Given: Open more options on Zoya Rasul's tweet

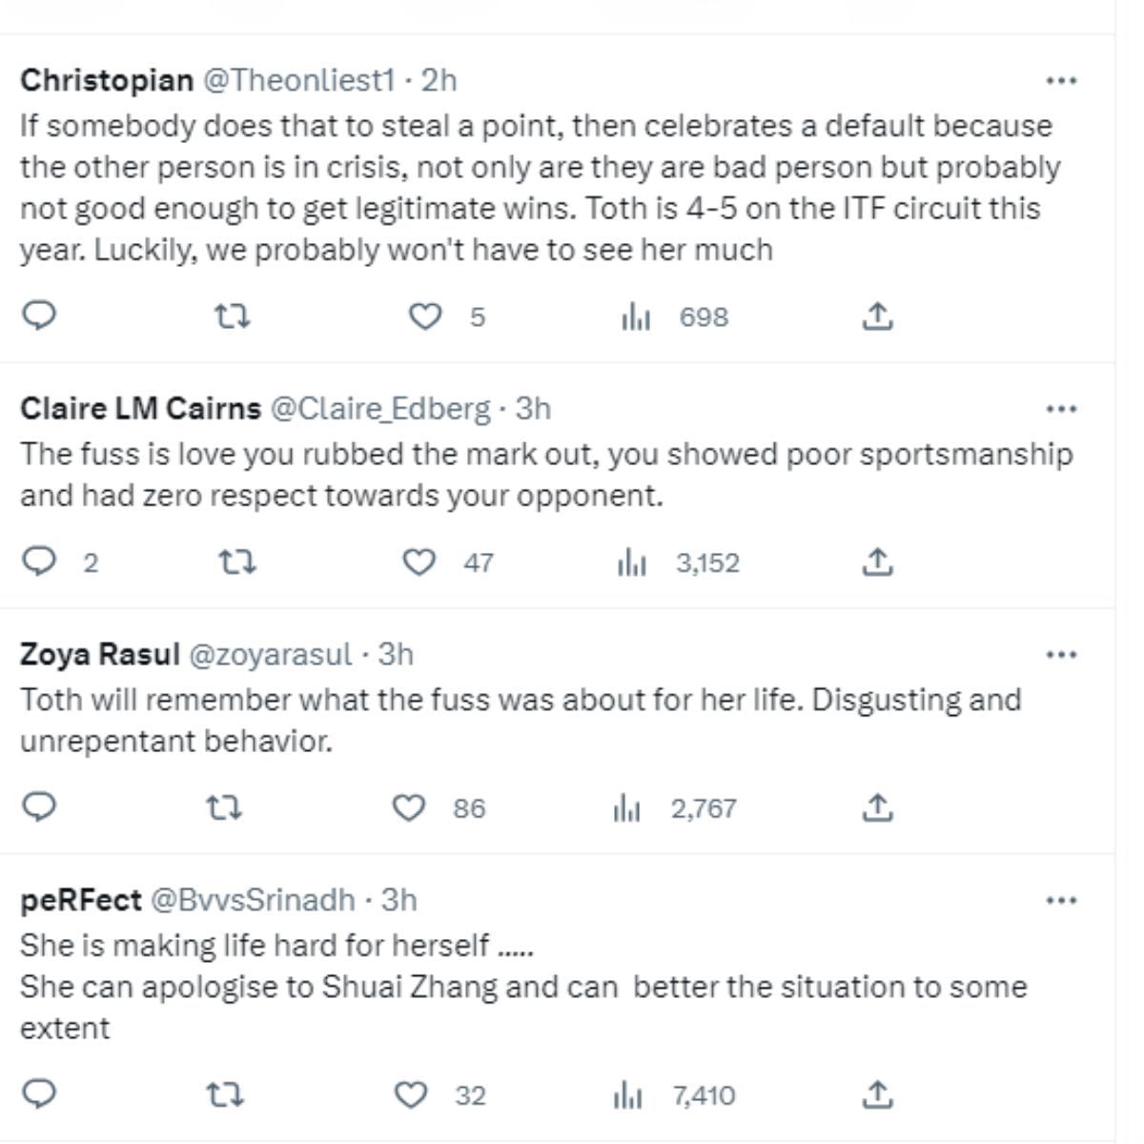Looking at the screenshot, I should pyautogui.click(x=1061, y=655).
